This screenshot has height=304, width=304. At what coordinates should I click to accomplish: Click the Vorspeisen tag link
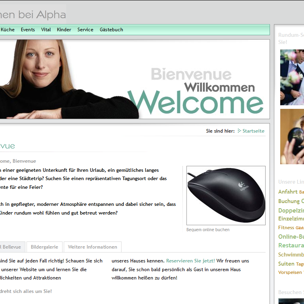(x=290, y=272)
